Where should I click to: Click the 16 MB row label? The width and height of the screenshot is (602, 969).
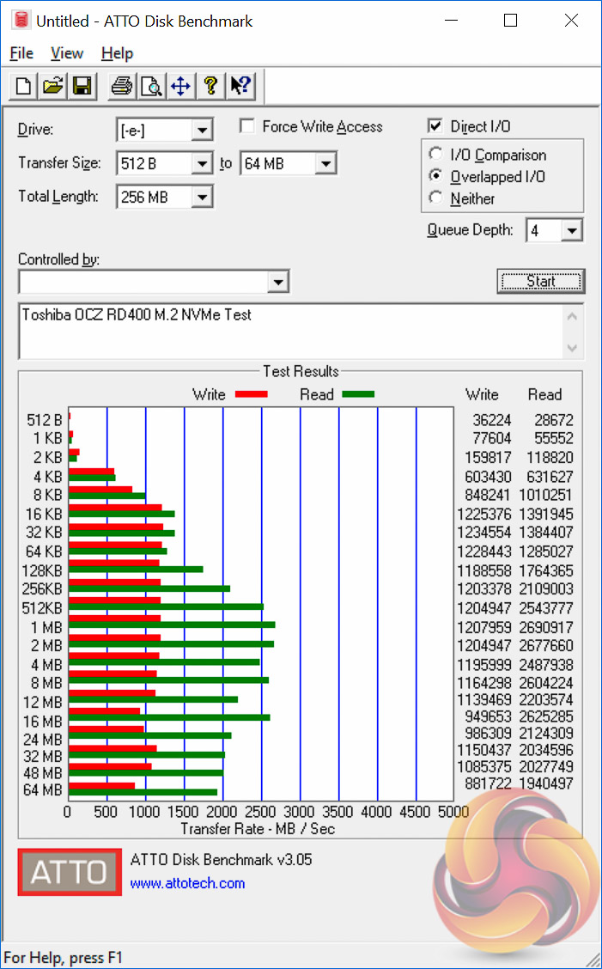click(43, 722)
